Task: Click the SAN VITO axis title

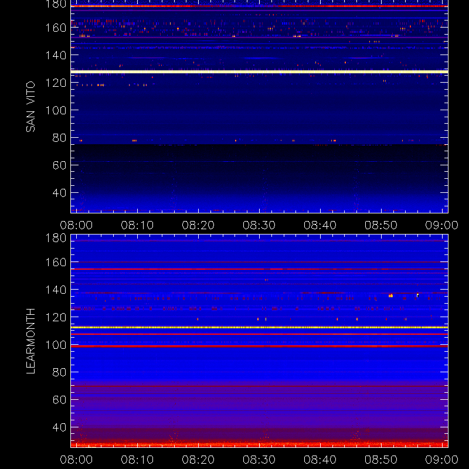Action: click(31, 107)
